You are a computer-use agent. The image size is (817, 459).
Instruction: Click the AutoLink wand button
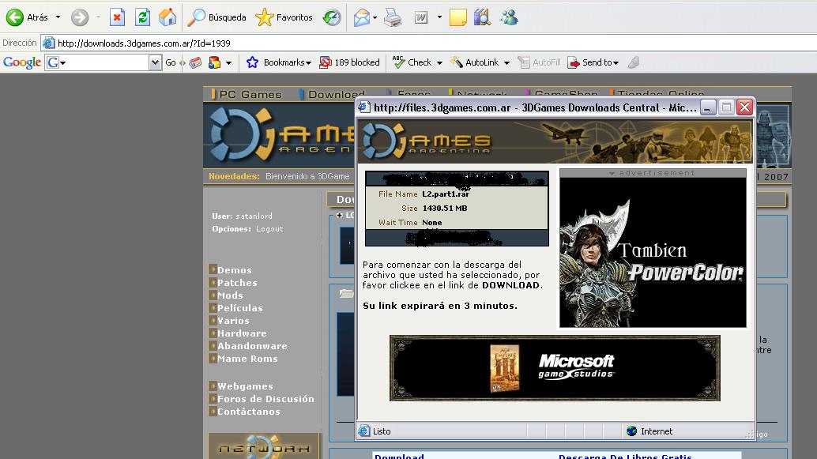(475, 62)
